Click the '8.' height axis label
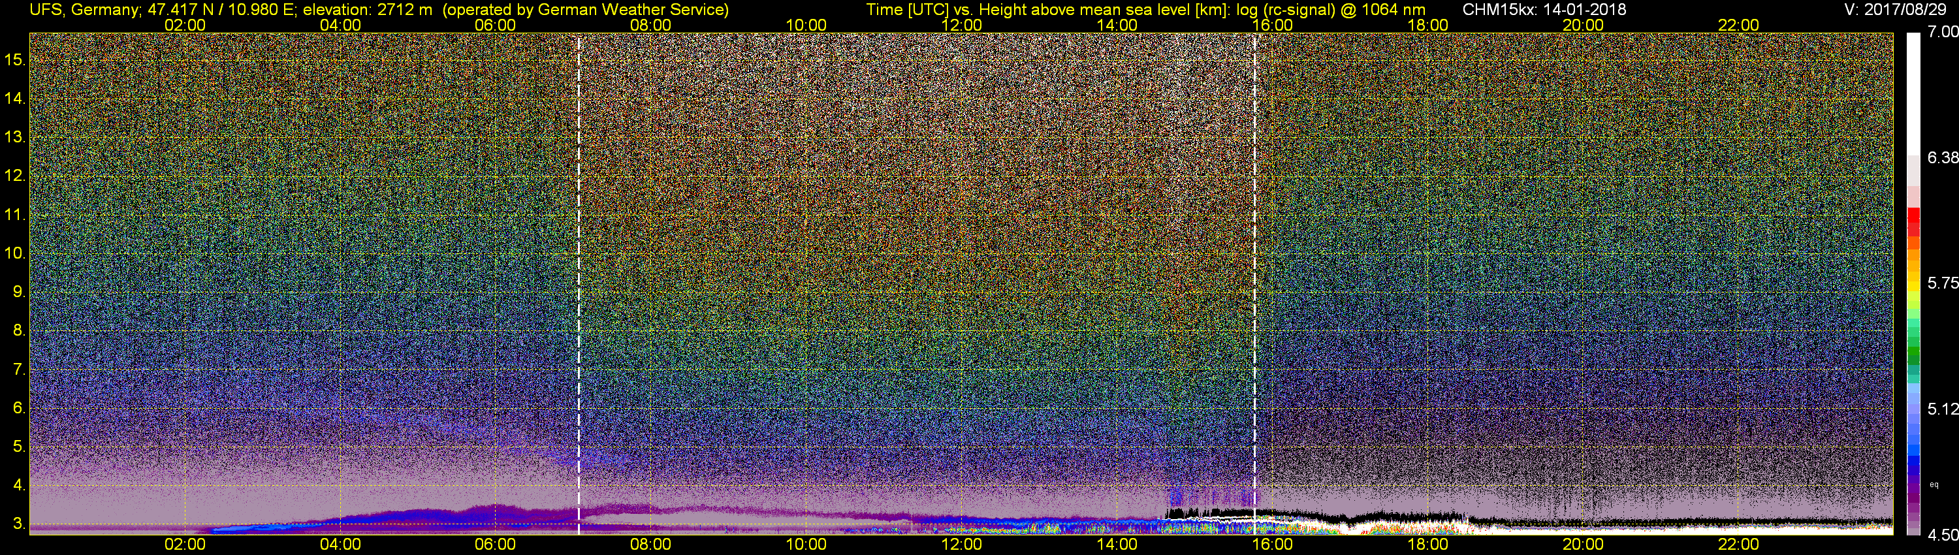 click(19, 331)
